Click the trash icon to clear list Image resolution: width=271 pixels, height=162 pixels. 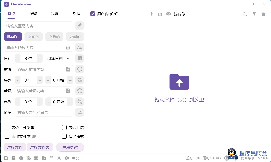tap(263, 14)
